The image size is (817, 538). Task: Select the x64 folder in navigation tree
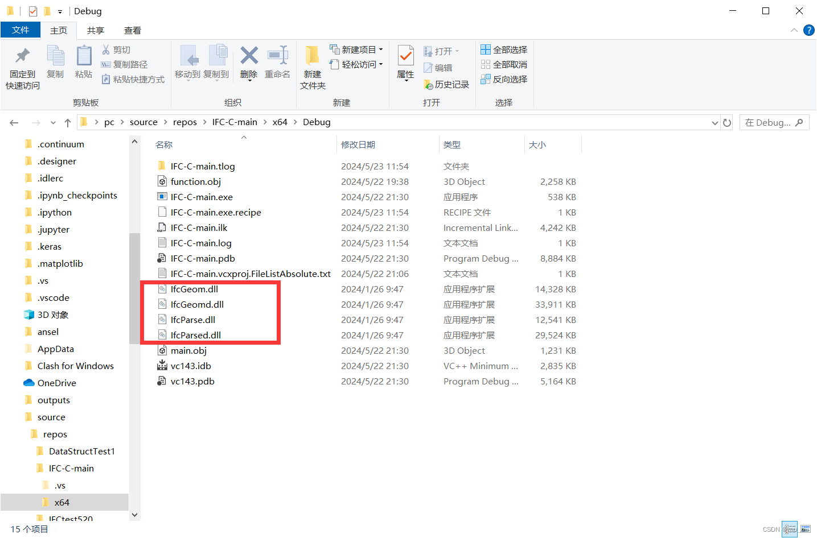pyautogui.click(x=61, y=503)
